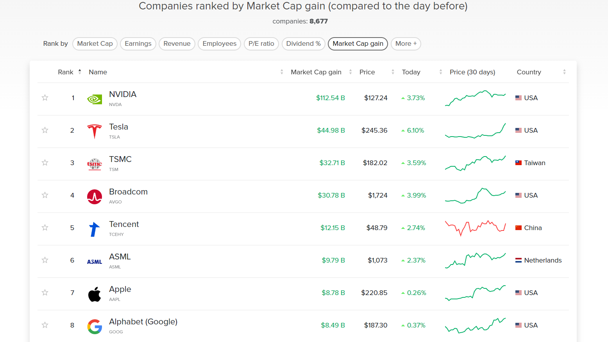Star NVIDIA as a favorite
The height and width of the screenshot is (342, 608).
coord(45,97)
